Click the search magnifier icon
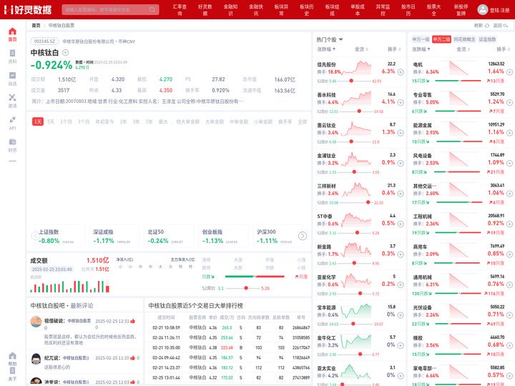The height and width of the screenshot is (386, 515). (x=152, y=9)
